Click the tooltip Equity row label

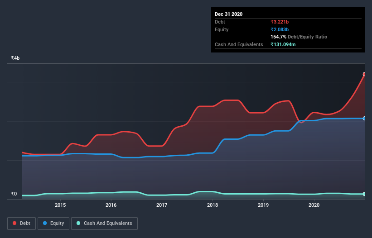222,29
